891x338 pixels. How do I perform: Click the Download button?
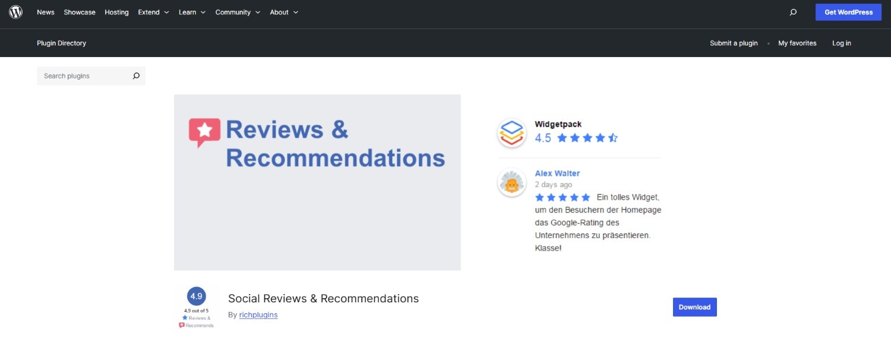tap(694, 307)
